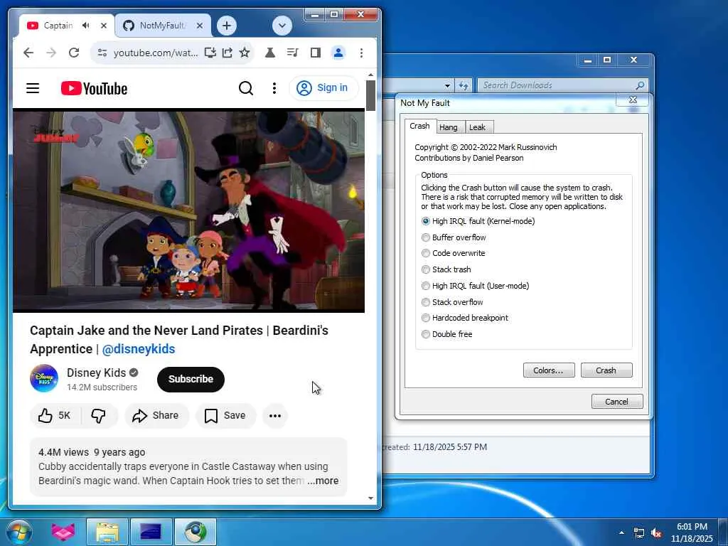
Task: Cancel the Not My Fault dialog
Action: pos(617,401)
